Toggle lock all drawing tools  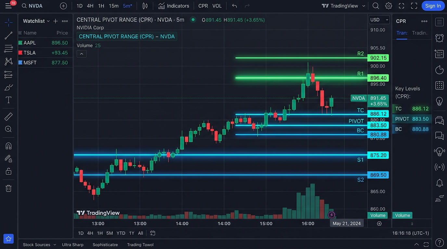(8, 171)
